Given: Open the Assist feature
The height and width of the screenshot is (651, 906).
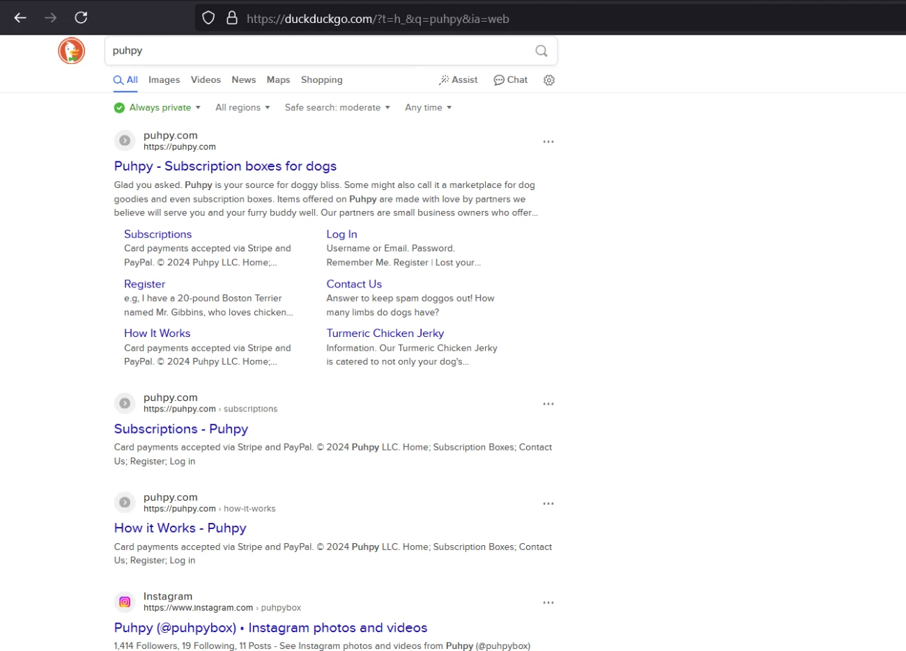Looking at the screenshot, I should point(459,80).
